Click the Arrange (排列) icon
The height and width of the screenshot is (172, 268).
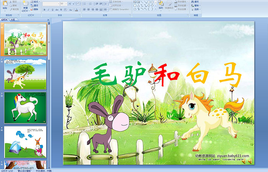[160, 5]
